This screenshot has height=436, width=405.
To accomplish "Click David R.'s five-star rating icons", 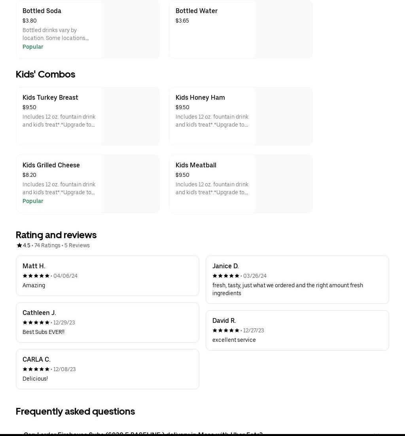I will pyautogui.click(x=226, y=330).
